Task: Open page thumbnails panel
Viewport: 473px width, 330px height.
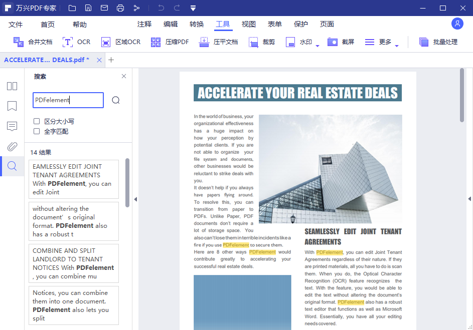Action: (12, 86)
